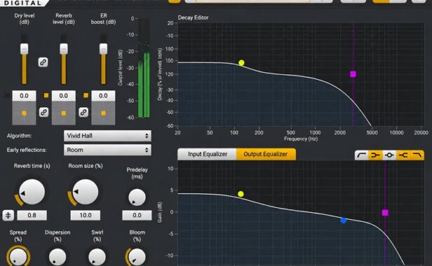Click the Bloom knob
This screenshot has height=266, width=432.
coord(137,258)
